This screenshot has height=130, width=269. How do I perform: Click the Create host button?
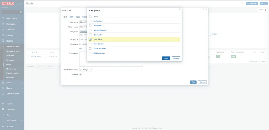pyautogui.click(x=252, y=3)
